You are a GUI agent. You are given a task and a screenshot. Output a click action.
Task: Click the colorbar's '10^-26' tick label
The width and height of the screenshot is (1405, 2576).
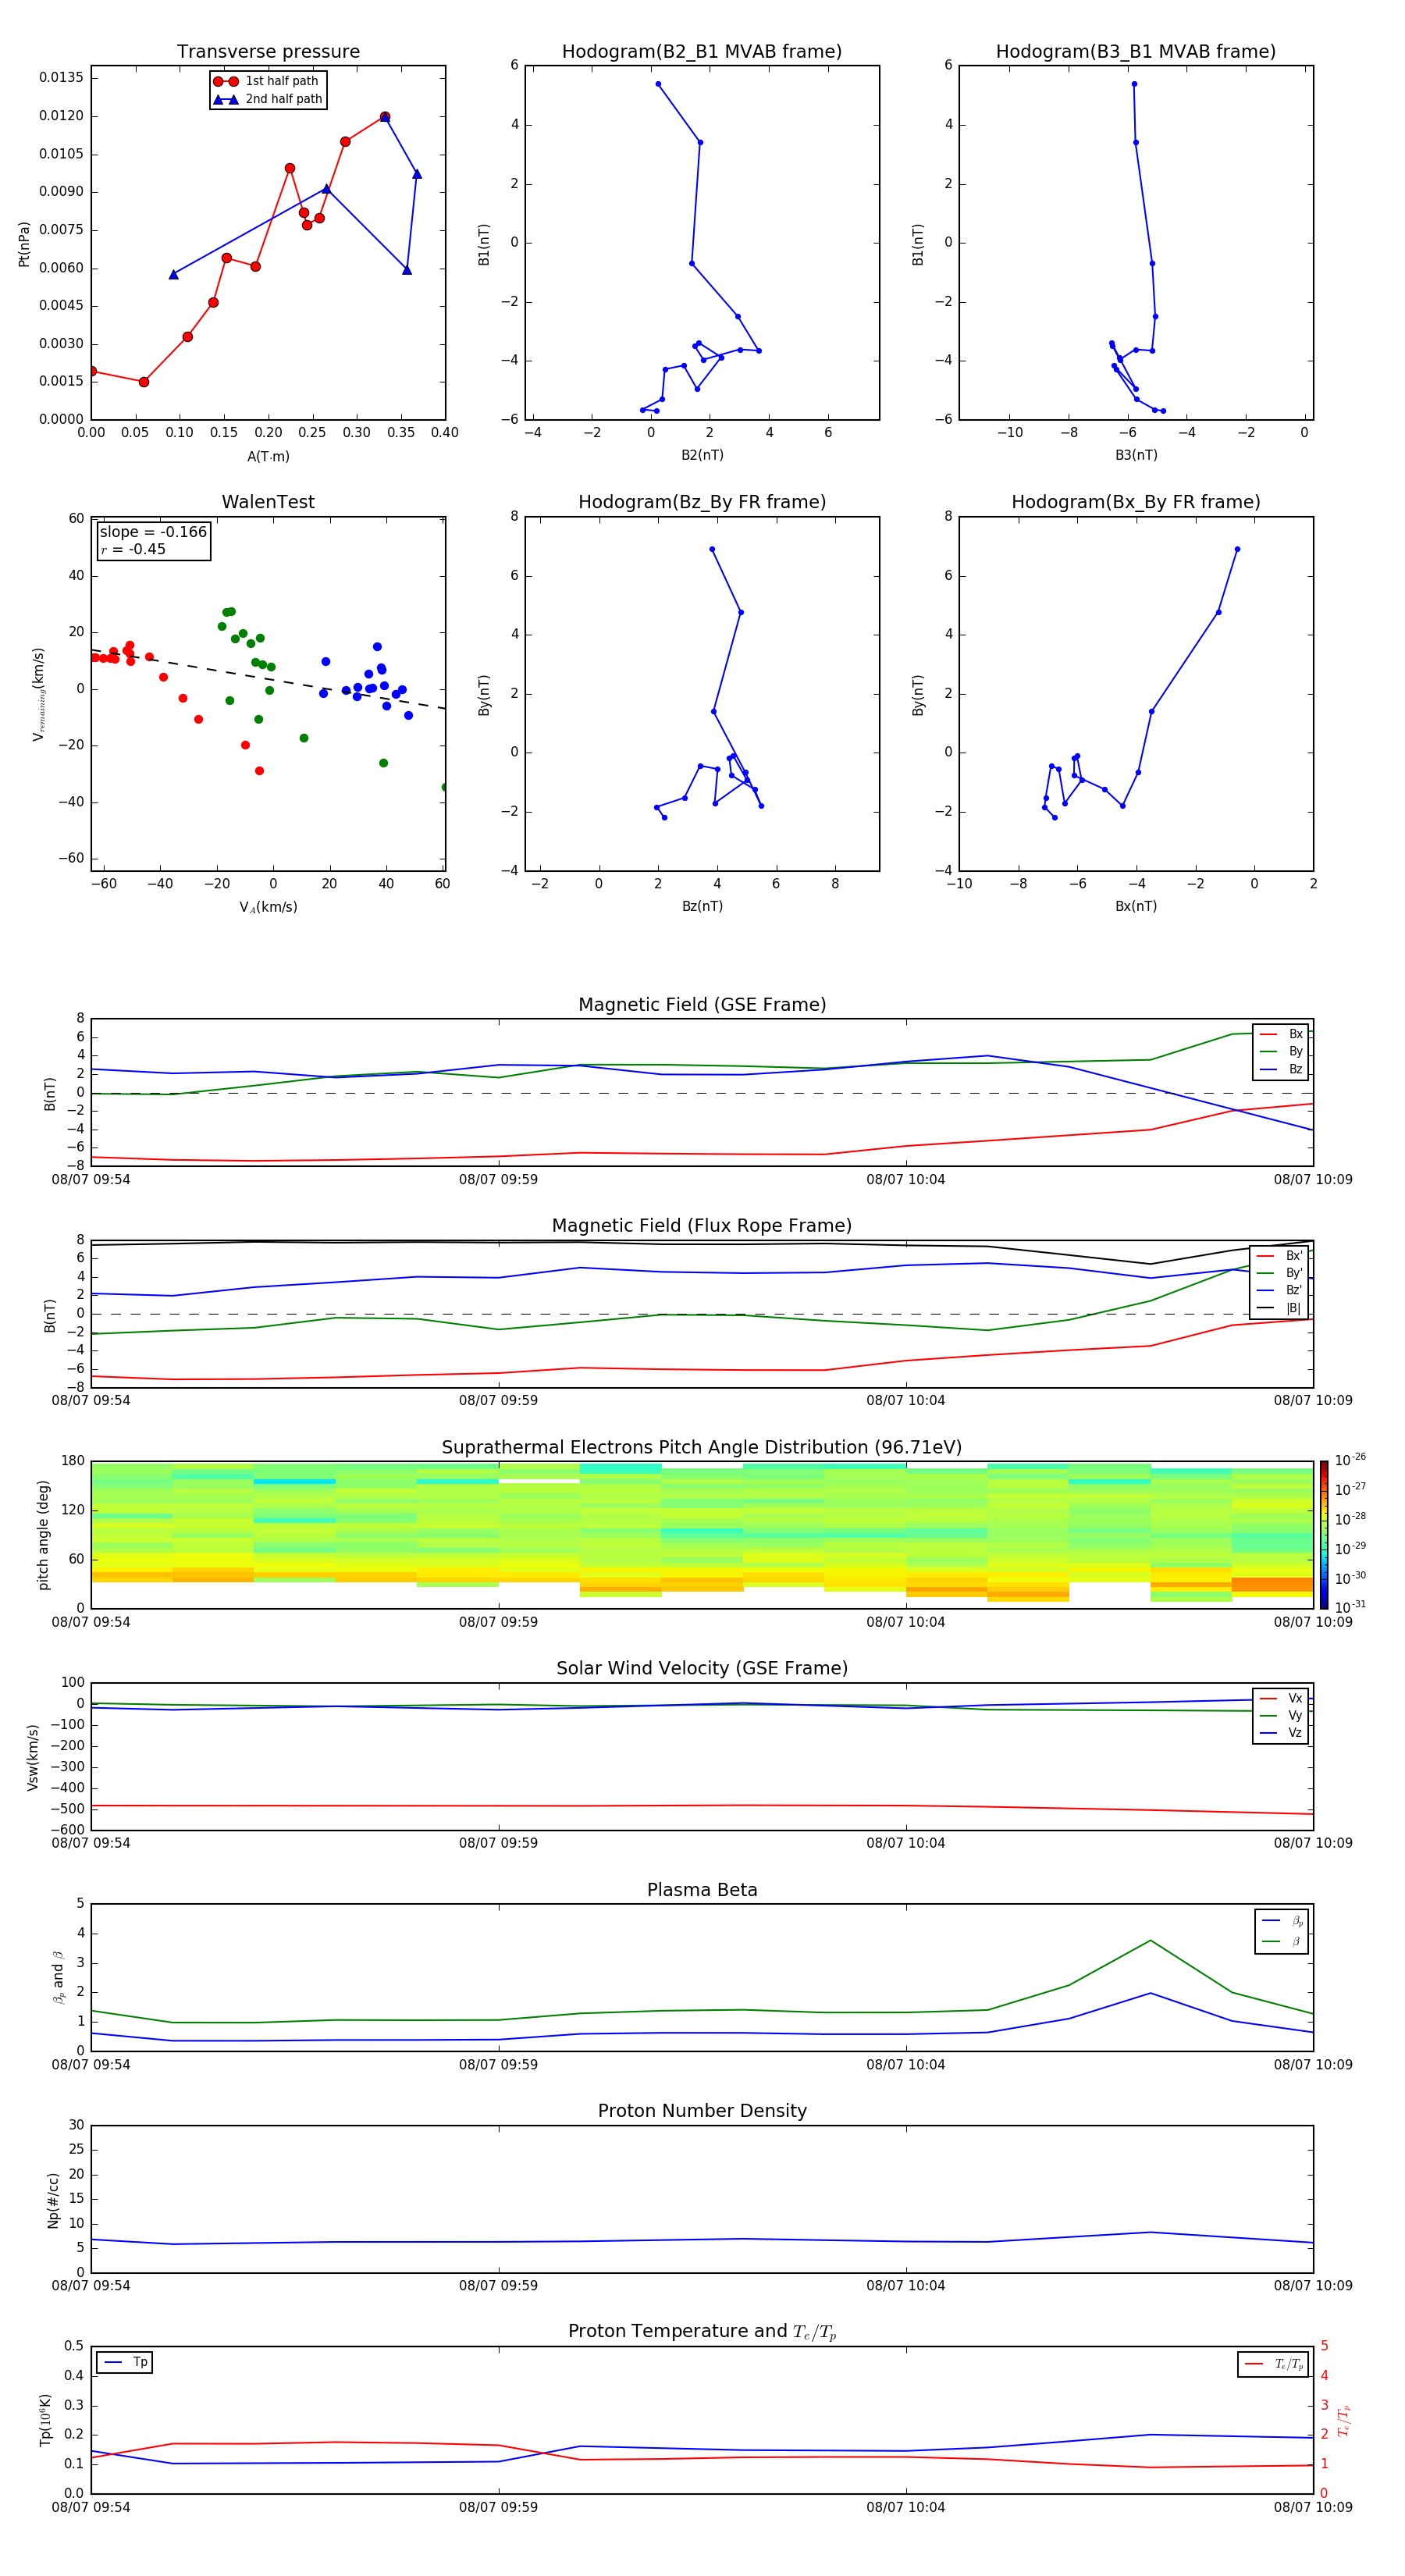pyautogui.click(x=1350, y=1460)
